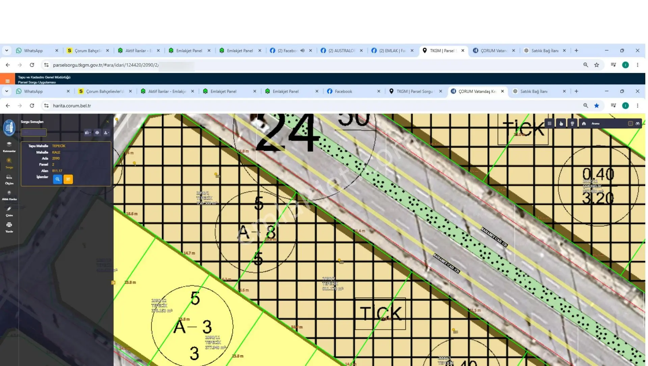This screenshot has height=366, width=648.
Task: Click the binoculars search icon
Action: [x=638, y=123]
